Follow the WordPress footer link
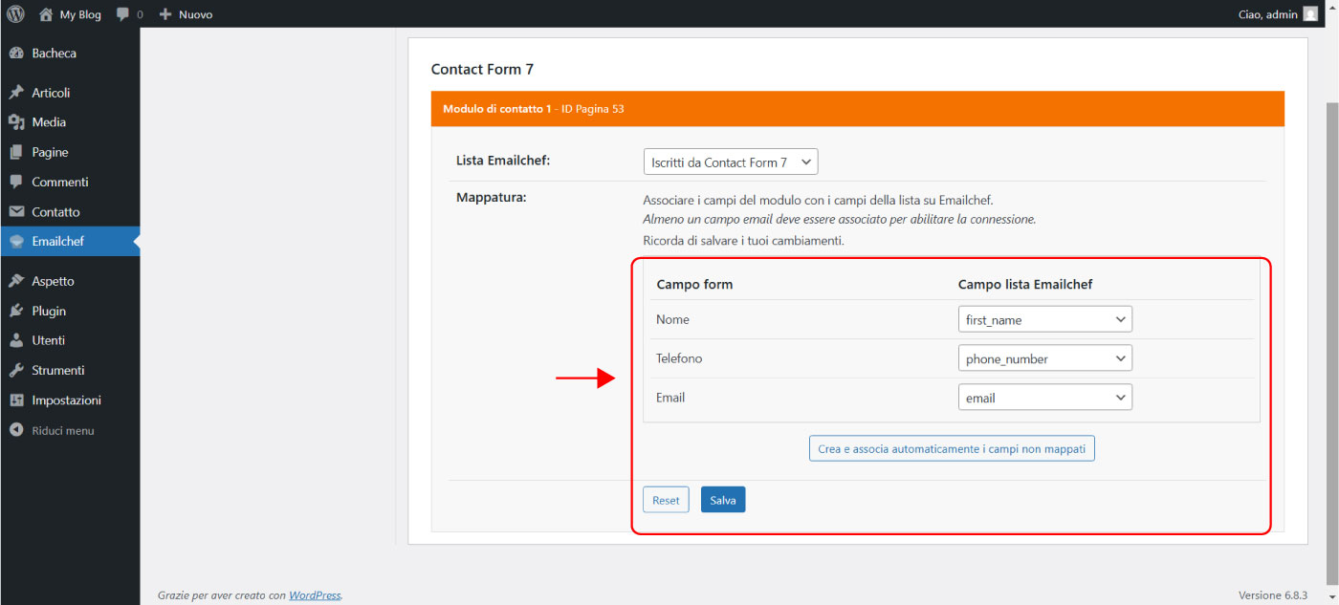The width and height of the screenshot is (1339, 605). coord(315,595)
